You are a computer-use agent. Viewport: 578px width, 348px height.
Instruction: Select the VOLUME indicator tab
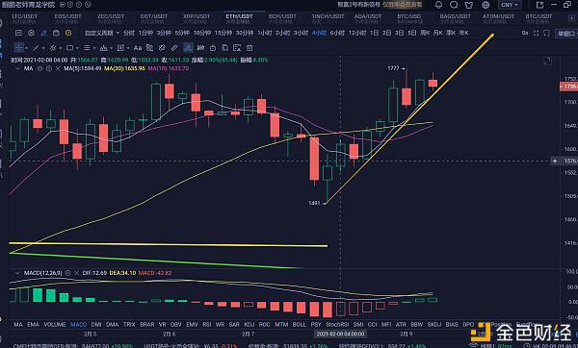(x=55, y=325)
